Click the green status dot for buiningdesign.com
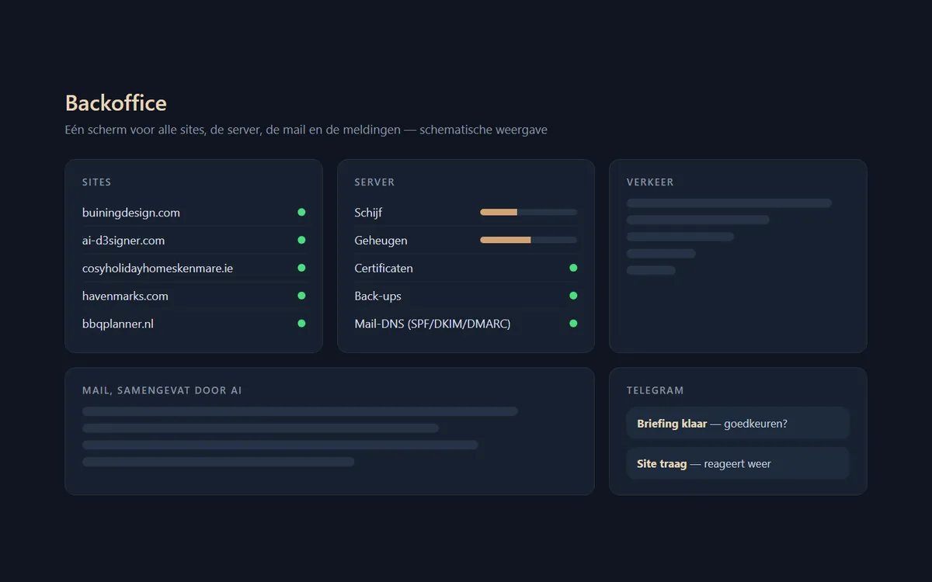 point(301,212)
